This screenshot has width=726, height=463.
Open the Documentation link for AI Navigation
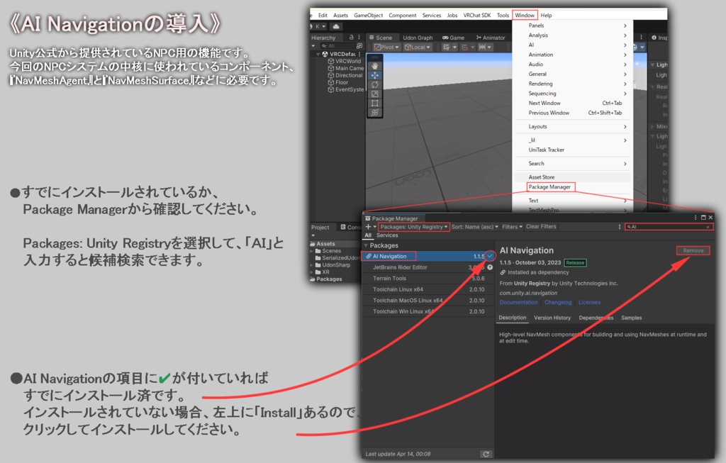click(518, 303)
